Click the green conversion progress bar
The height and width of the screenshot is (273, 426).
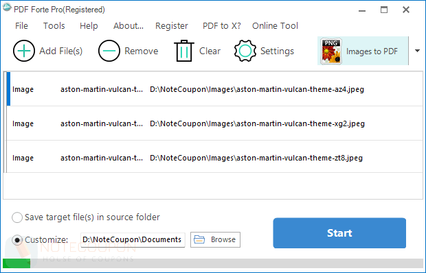pyautogui.click(x=16, y=263)
